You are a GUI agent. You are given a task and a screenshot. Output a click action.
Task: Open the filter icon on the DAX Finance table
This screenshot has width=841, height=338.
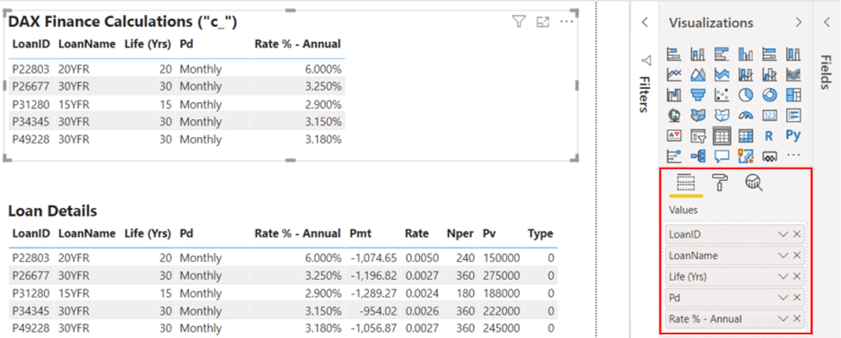518,22
